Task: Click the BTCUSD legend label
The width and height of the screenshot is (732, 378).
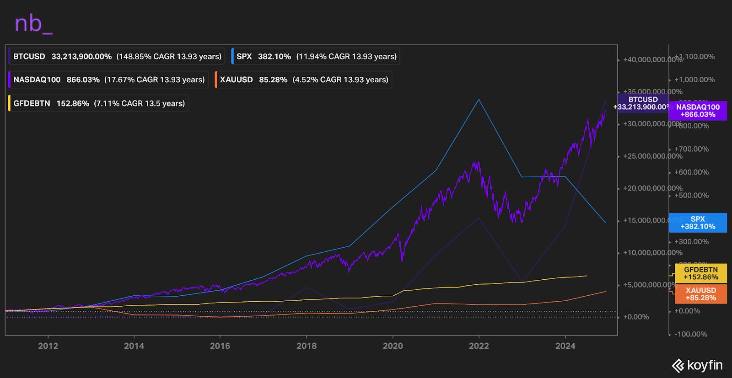Action: click(x=29, y=57)
